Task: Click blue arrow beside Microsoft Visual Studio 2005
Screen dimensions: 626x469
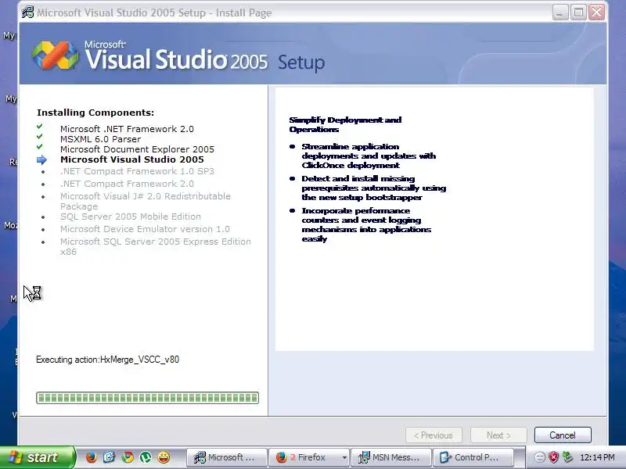Action: pyautogui.click(x=41, y=160)
